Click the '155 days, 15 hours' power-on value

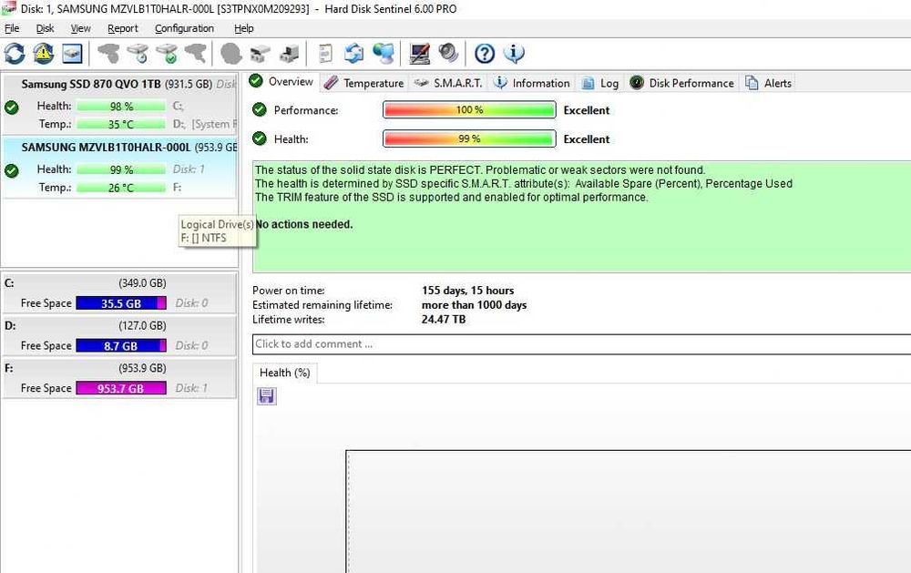click(x=467, y=291)
